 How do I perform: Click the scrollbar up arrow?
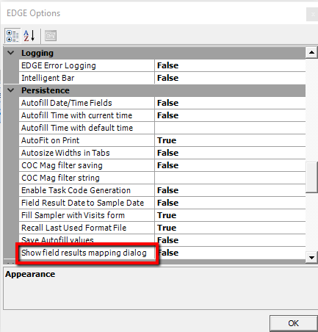click(311, 52)
